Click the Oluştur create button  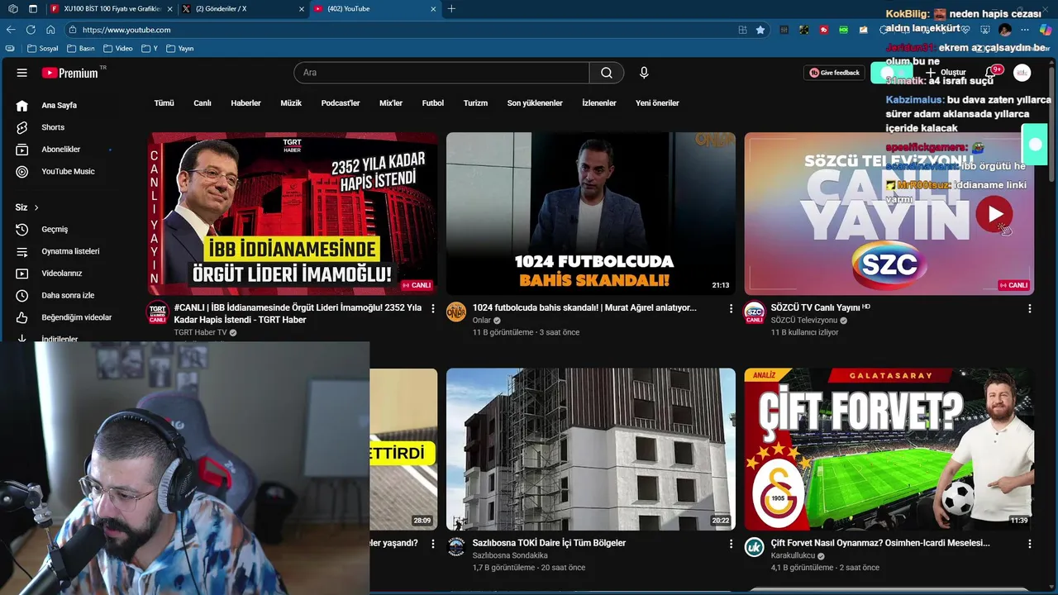coord(946,73)
